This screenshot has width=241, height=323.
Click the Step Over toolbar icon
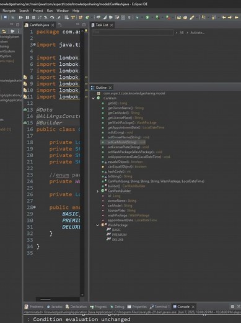pos(52,17)
